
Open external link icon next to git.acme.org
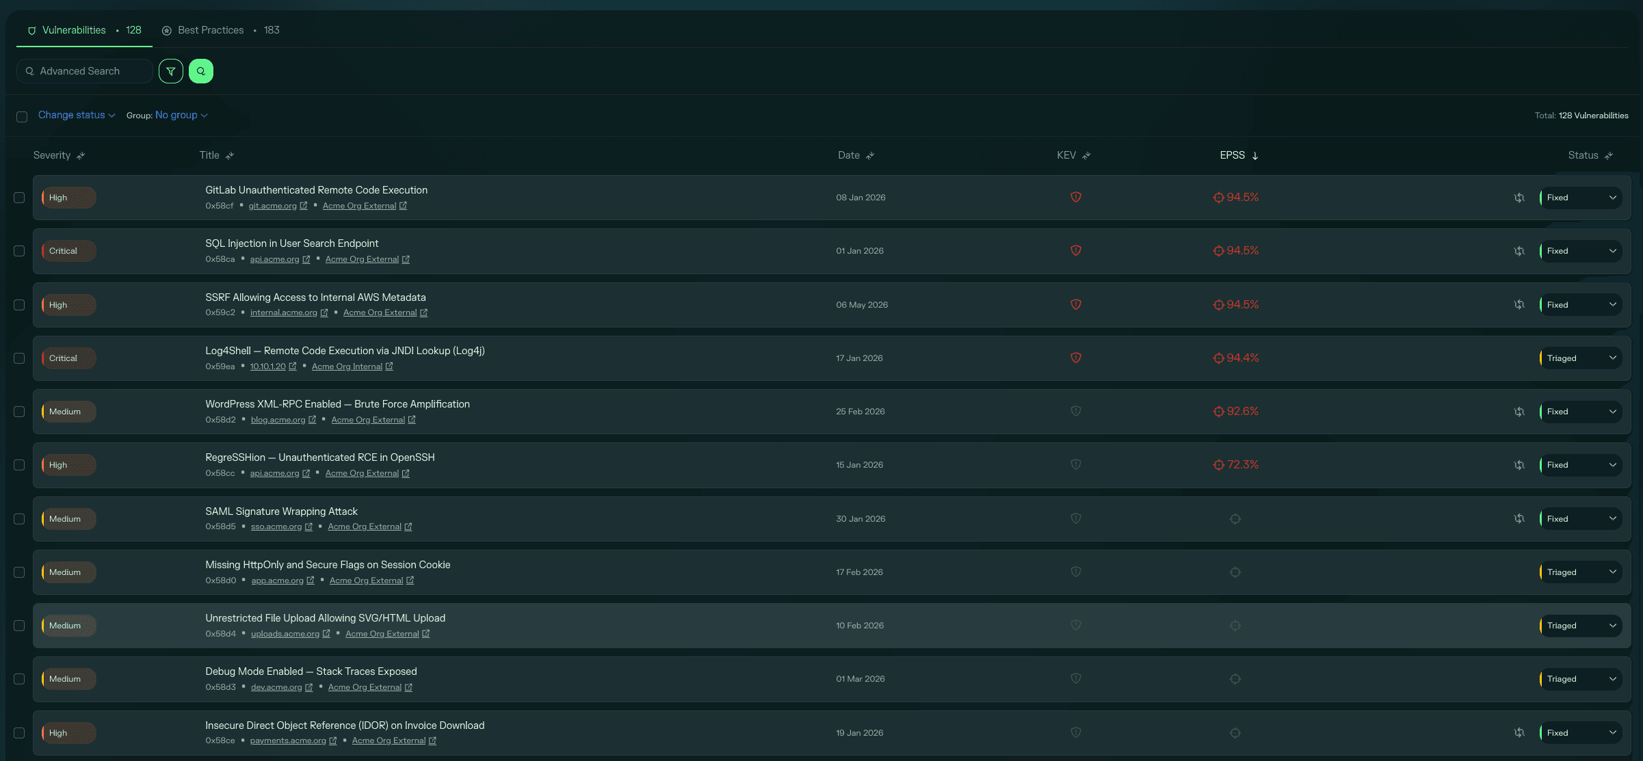(304, 206)
